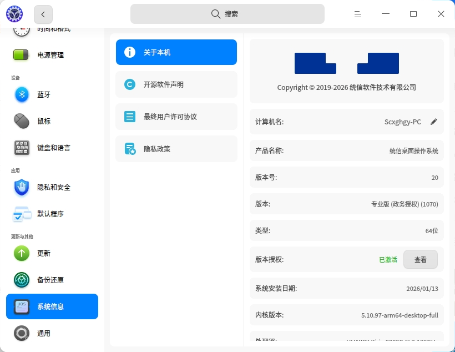This screenshot has width=455, height=352.
Task: Select the 蓝牙 (Bluetooth) settings icon
Action: [x=21, y=94]
